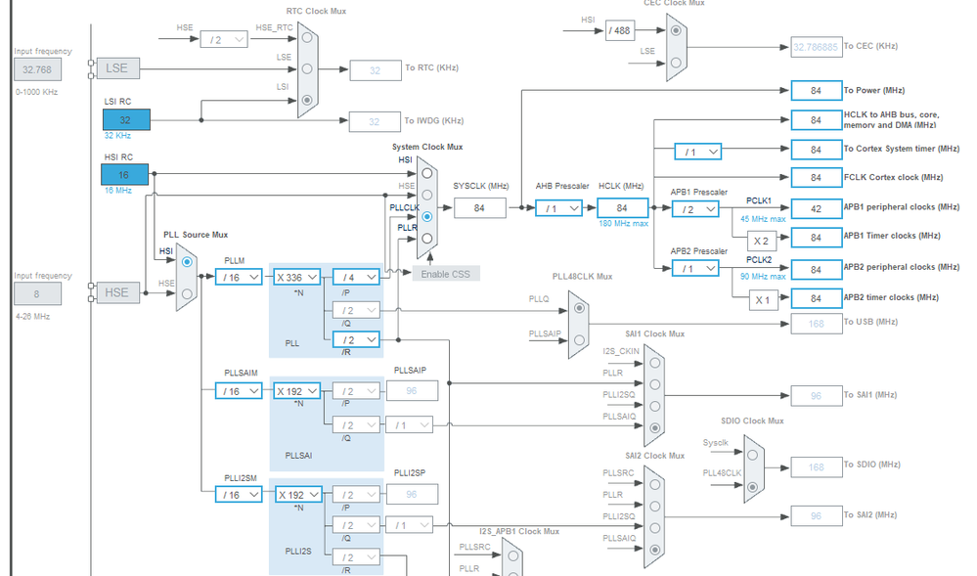The height and width of the screenshot is (576, 977).
Task: Open PLLSAIM /16 divider dropdown
Action: [x=239, y=391]
